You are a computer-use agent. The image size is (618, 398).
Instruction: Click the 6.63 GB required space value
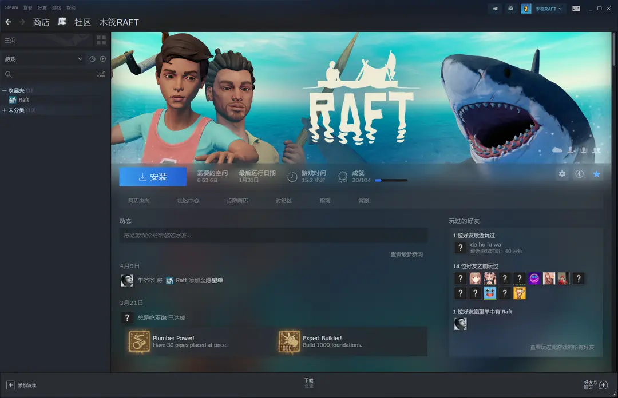click(207, 180)
